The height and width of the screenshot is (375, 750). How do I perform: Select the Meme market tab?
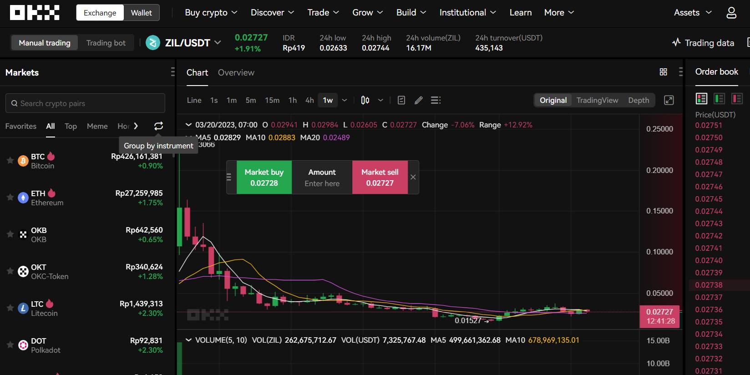pos(97,126)
